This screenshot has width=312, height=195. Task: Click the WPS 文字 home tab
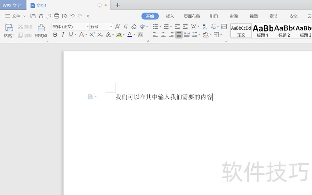13,5
